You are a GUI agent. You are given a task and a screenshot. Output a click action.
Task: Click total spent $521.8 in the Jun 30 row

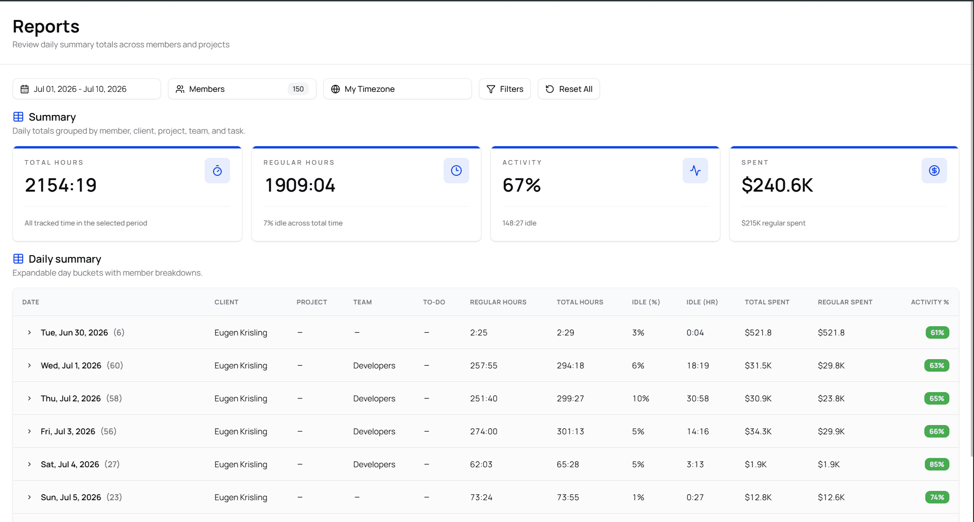(x=758, y=332)
